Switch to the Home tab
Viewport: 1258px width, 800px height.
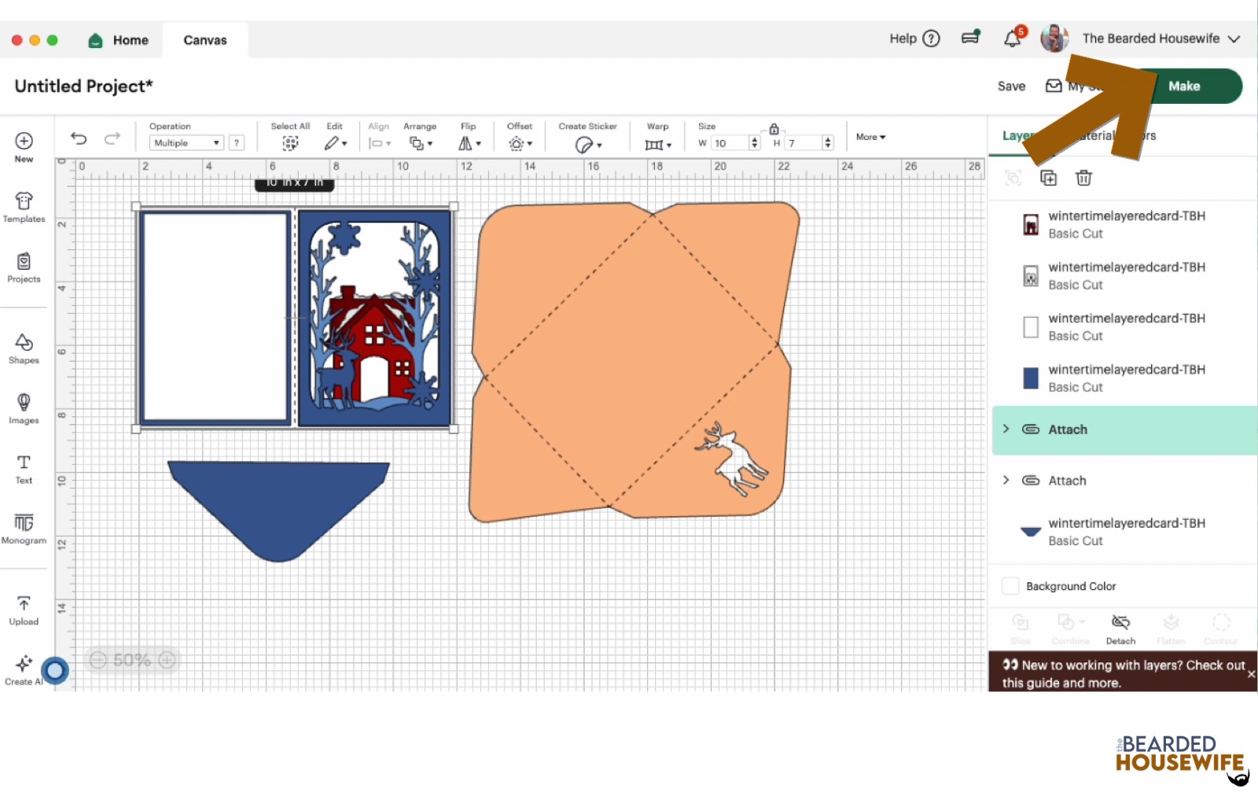tap(120, 40)
